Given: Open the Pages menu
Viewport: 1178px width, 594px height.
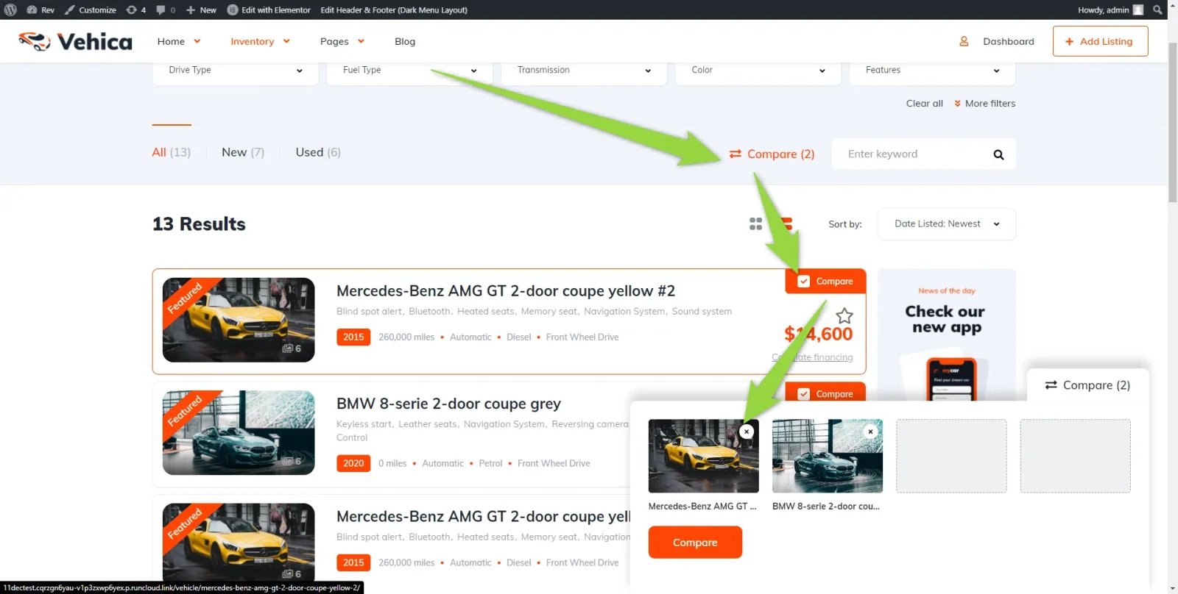Looking at the screenshot, I should pyautogui.click(x=342, y=41).
